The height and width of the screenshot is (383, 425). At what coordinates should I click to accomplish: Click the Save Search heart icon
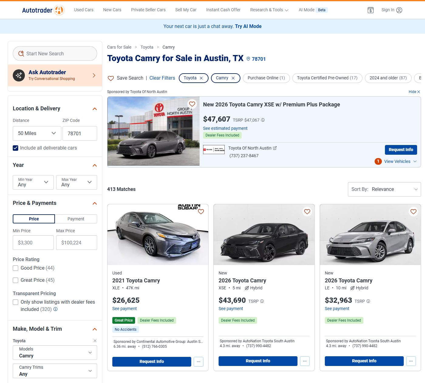[111, 78]
